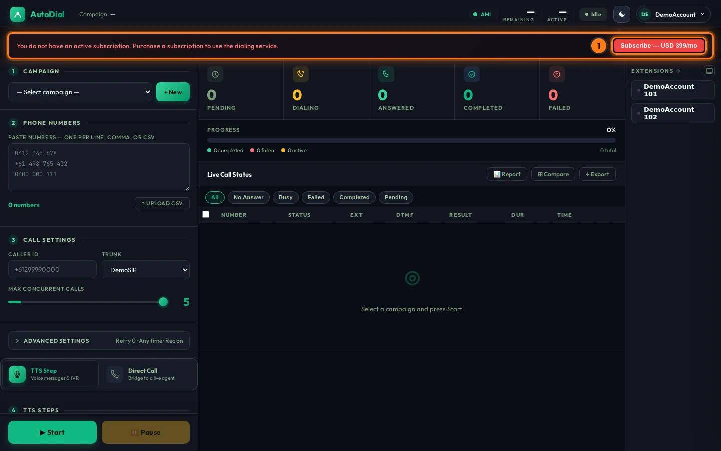Open the Report button
The width and height of the screenshot is (721, 451).
pos(507,174)
